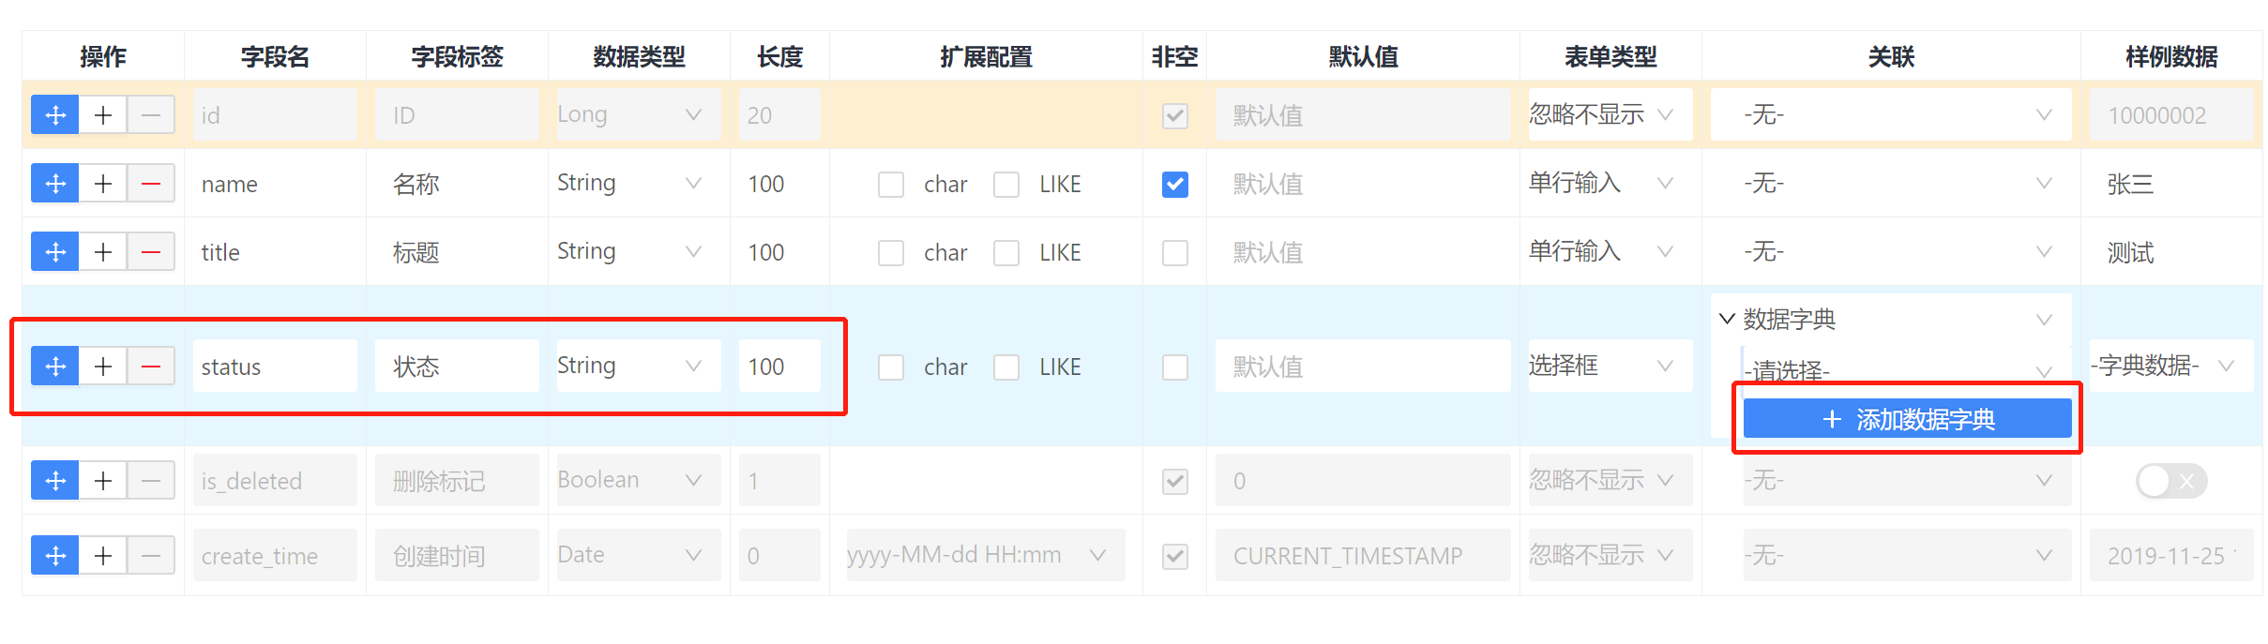The image size is (2268, 644).
Task: Open the 选择框 form type dropdown
Action: coord(1610,366)
